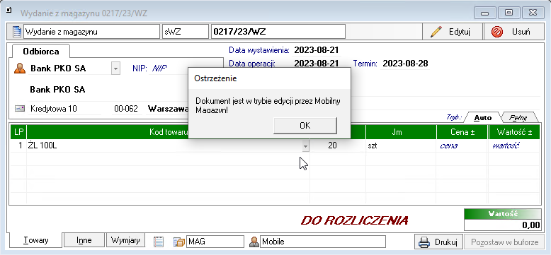Click the Kod towaru column header
Image resolution: width=551 pixels, height=255 pixels.
coord(168,132)
